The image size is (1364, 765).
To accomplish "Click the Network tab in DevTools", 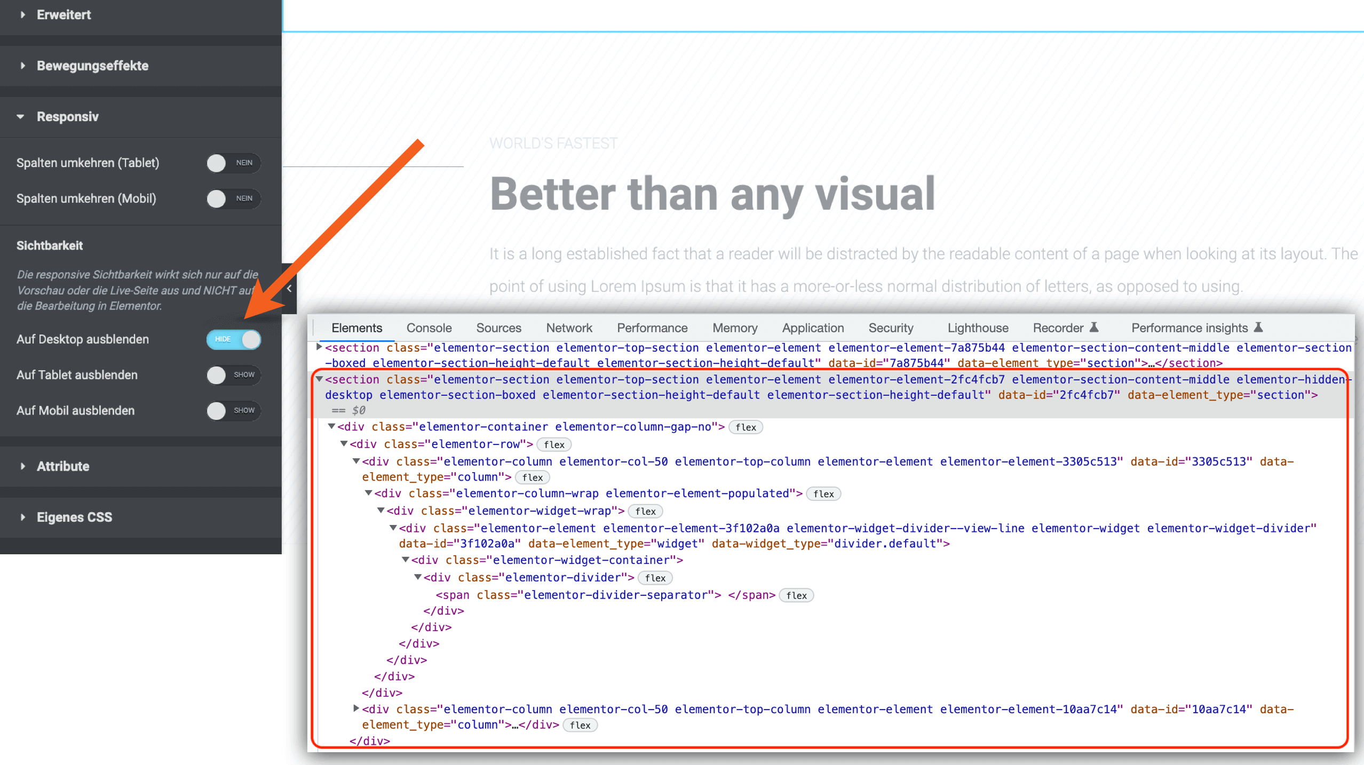I will pyautogui.click(x=569, y=327).
